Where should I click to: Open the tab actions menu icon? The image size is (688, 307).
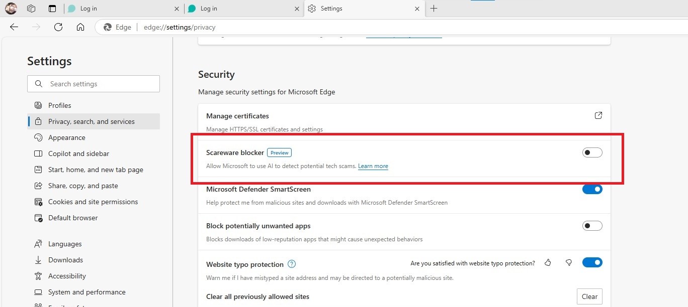(x=52, y=9)
